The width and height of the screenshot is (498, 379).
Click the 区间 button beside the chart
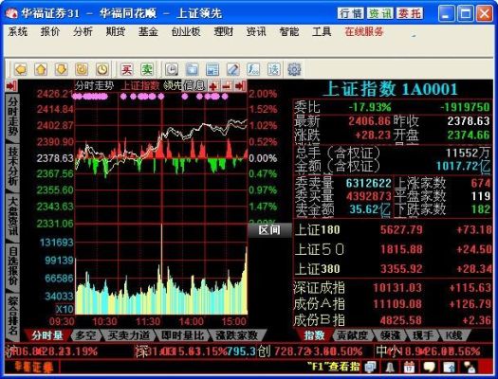coord(269,230)
